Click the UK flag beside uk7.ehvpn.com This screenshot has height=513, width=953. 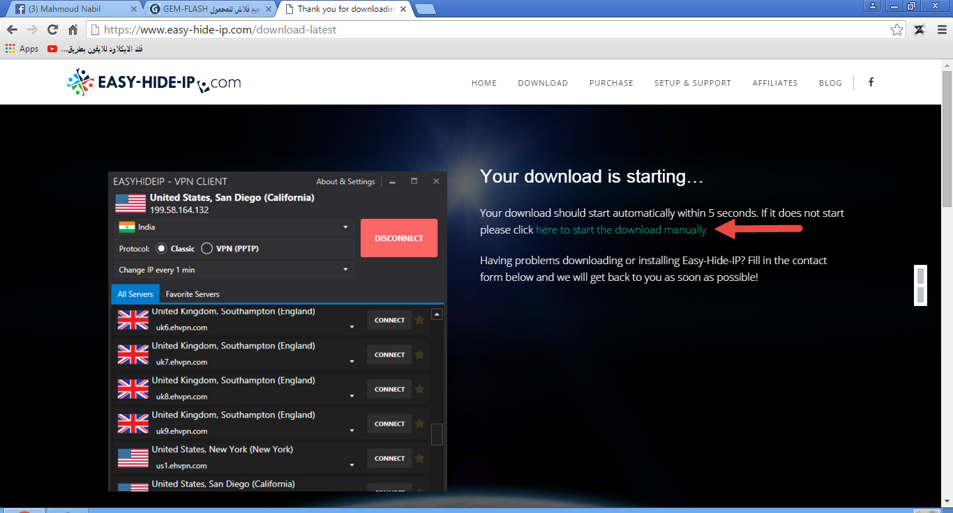(133, 354)
